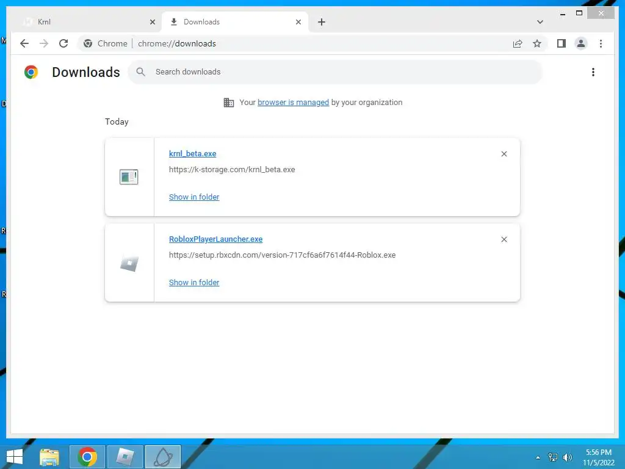The image size is (625, 469).
Task: Bookmark this page with the star icon
Action: pos(537,43)
